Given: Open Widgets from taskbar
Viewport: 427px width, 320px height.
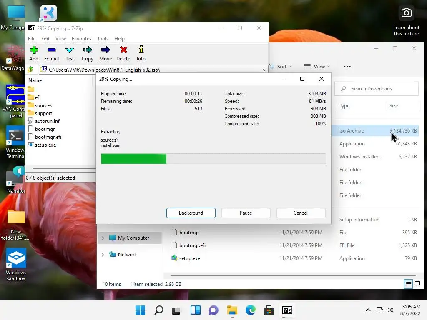Looking at the screenshot, I should tap(195, 310).
